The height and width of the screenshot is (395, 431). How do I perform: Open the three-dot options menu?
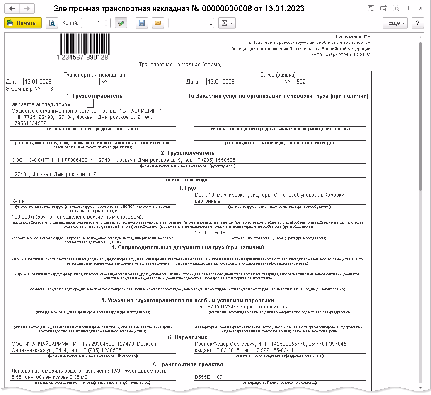coord(409,8)
